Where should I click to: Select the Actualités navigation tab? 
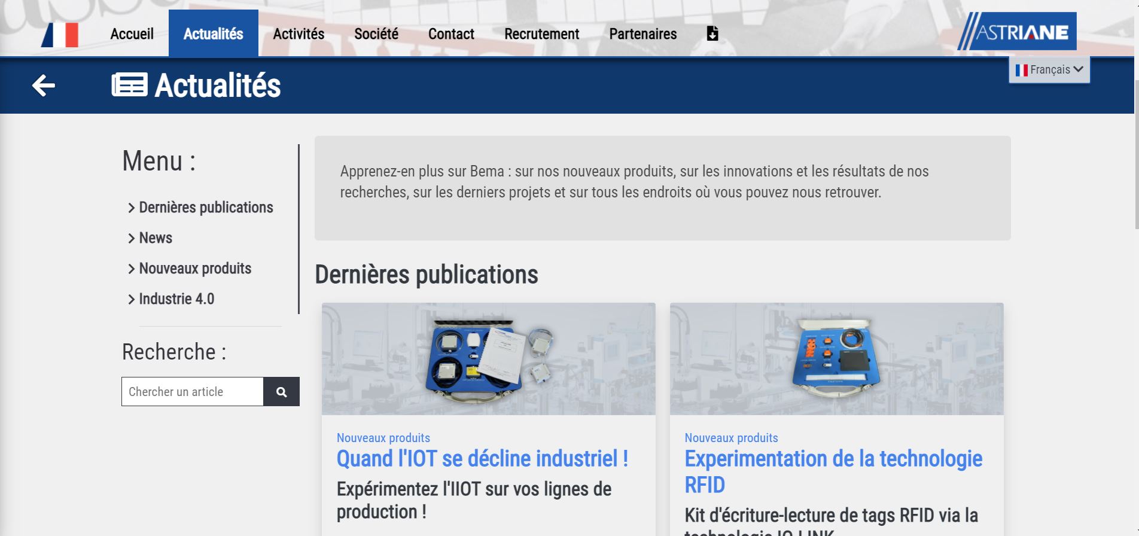pos(214,33)
